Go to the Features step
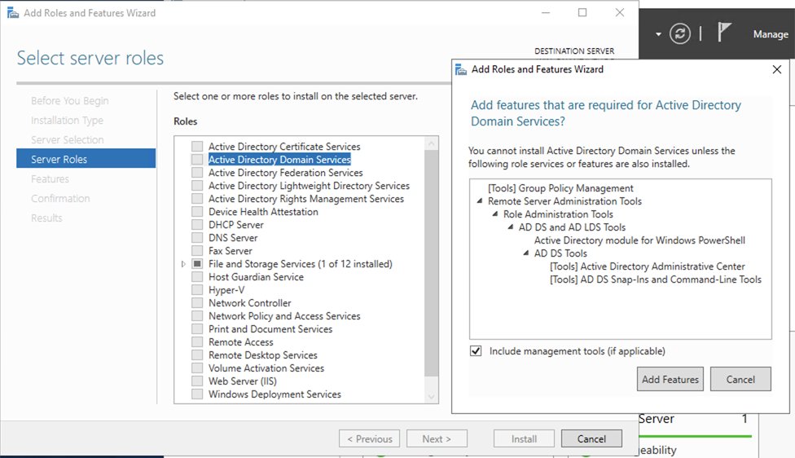The height and width of the screenshot is (458, 795). pos(50,179)
